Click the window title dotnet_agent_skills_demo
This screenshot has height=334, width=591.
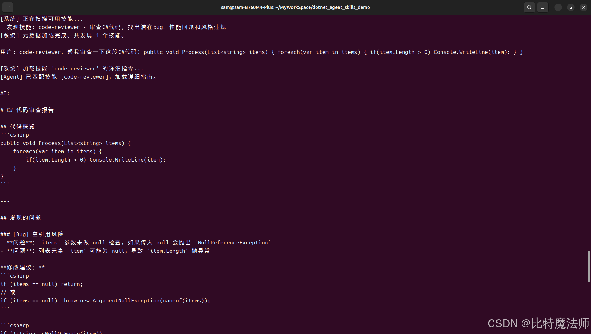[295, 7]
